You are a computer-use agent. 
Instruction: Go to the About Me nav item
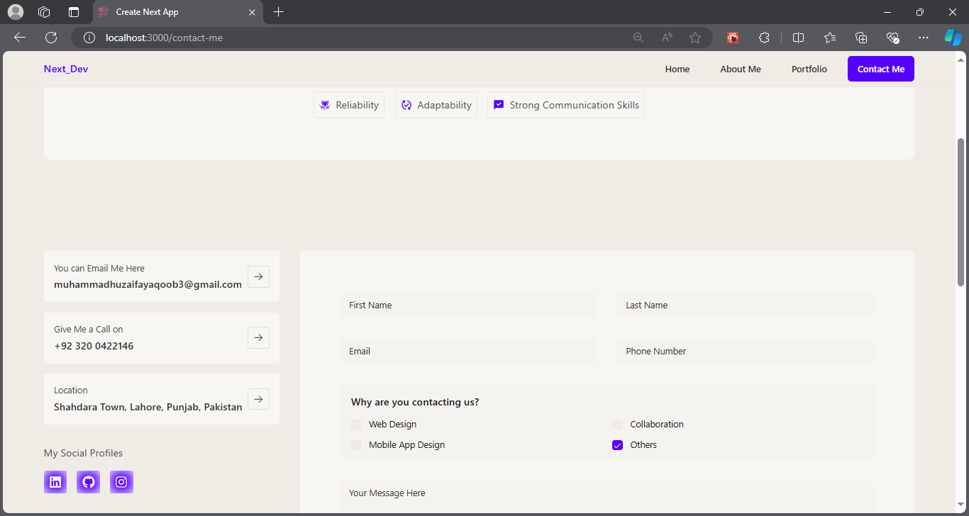coord(741,69)
